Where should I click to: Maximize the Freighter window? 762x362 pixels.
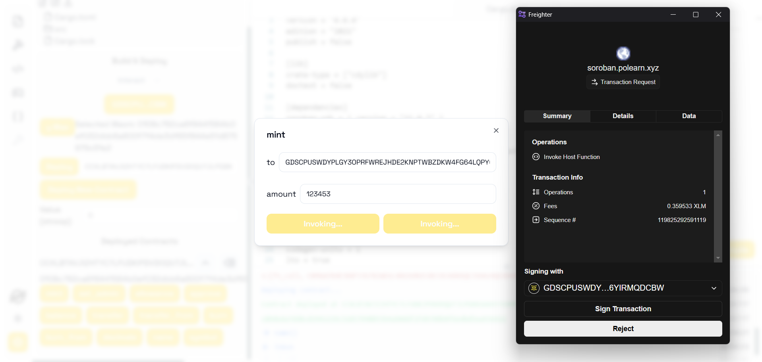point(696,14)
